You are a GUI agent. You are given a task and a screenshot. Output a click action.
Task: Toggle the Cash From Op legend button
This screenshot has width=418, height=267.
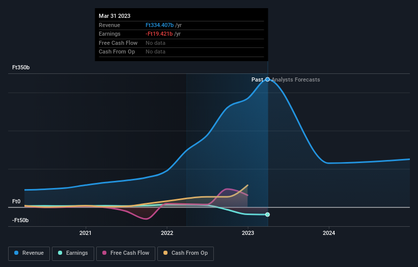pos(185,253)
